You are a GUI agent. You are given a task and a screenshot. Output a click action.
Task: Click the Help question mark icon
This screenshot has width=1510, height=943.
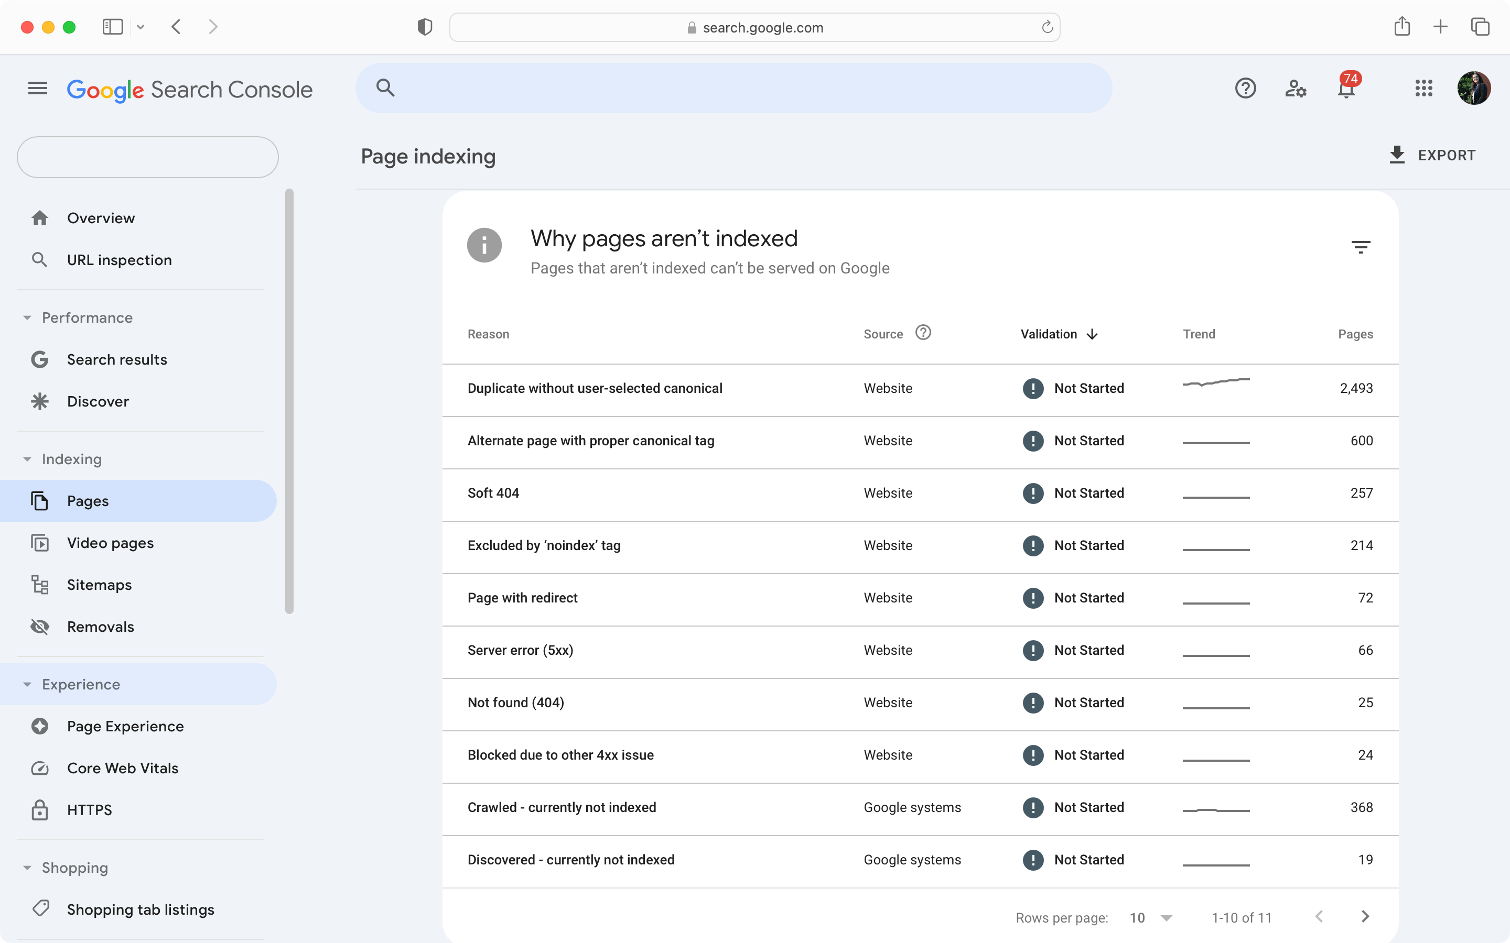(x=1245, y=89)
